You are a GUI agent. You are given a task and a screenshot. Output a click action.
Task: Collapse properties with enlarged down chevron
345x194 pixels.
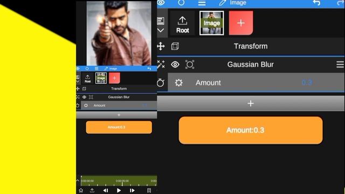pyautogui.click(x=161, y=30)
